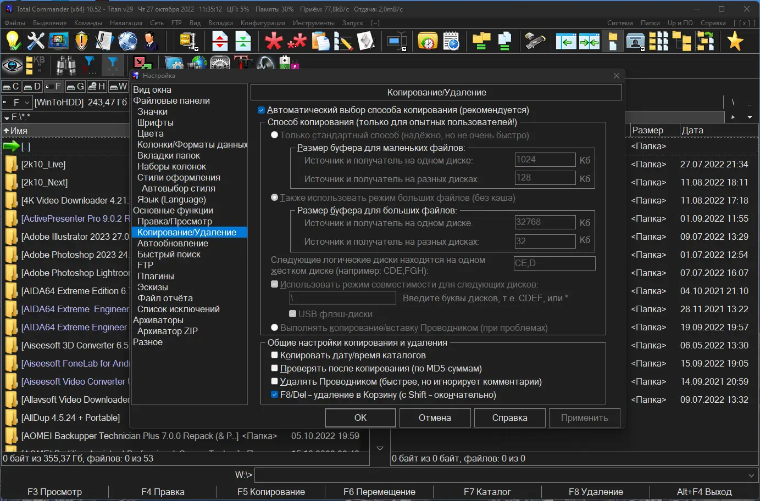Click the monitor picture icon in toolbar

coord(58,41)
